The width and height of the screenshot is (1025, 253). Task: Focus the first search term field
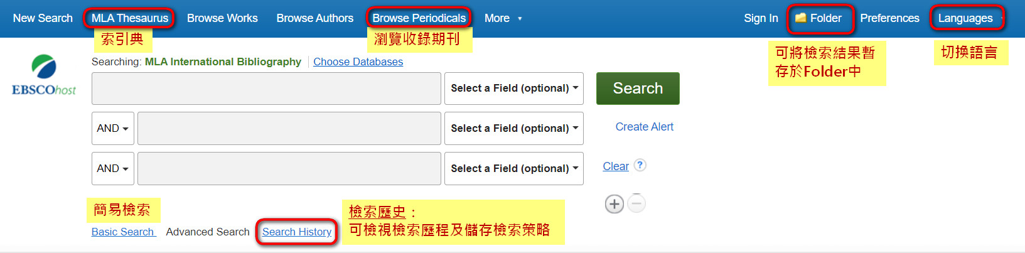pyautogui.click(x=266, y=89)
